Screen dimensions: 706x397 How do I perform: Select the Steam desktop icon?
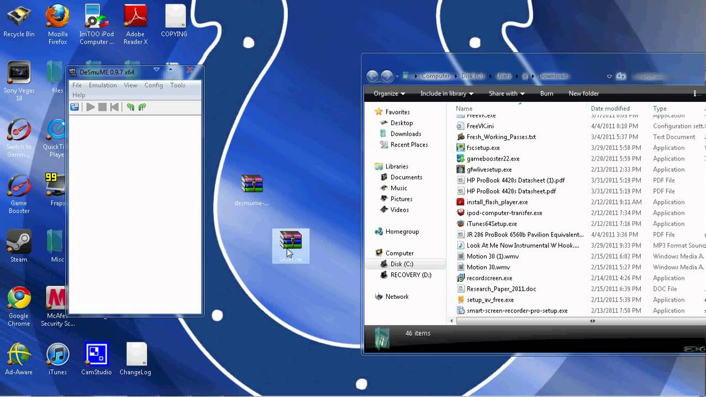(x=19, y=246)
